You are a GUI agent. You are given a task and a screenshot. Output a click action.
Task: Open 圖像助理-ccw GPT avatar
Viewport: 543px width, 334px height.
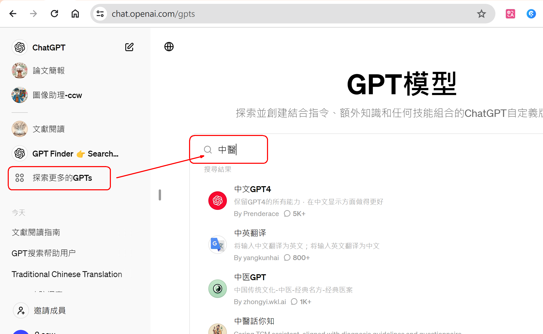point(20,95)
